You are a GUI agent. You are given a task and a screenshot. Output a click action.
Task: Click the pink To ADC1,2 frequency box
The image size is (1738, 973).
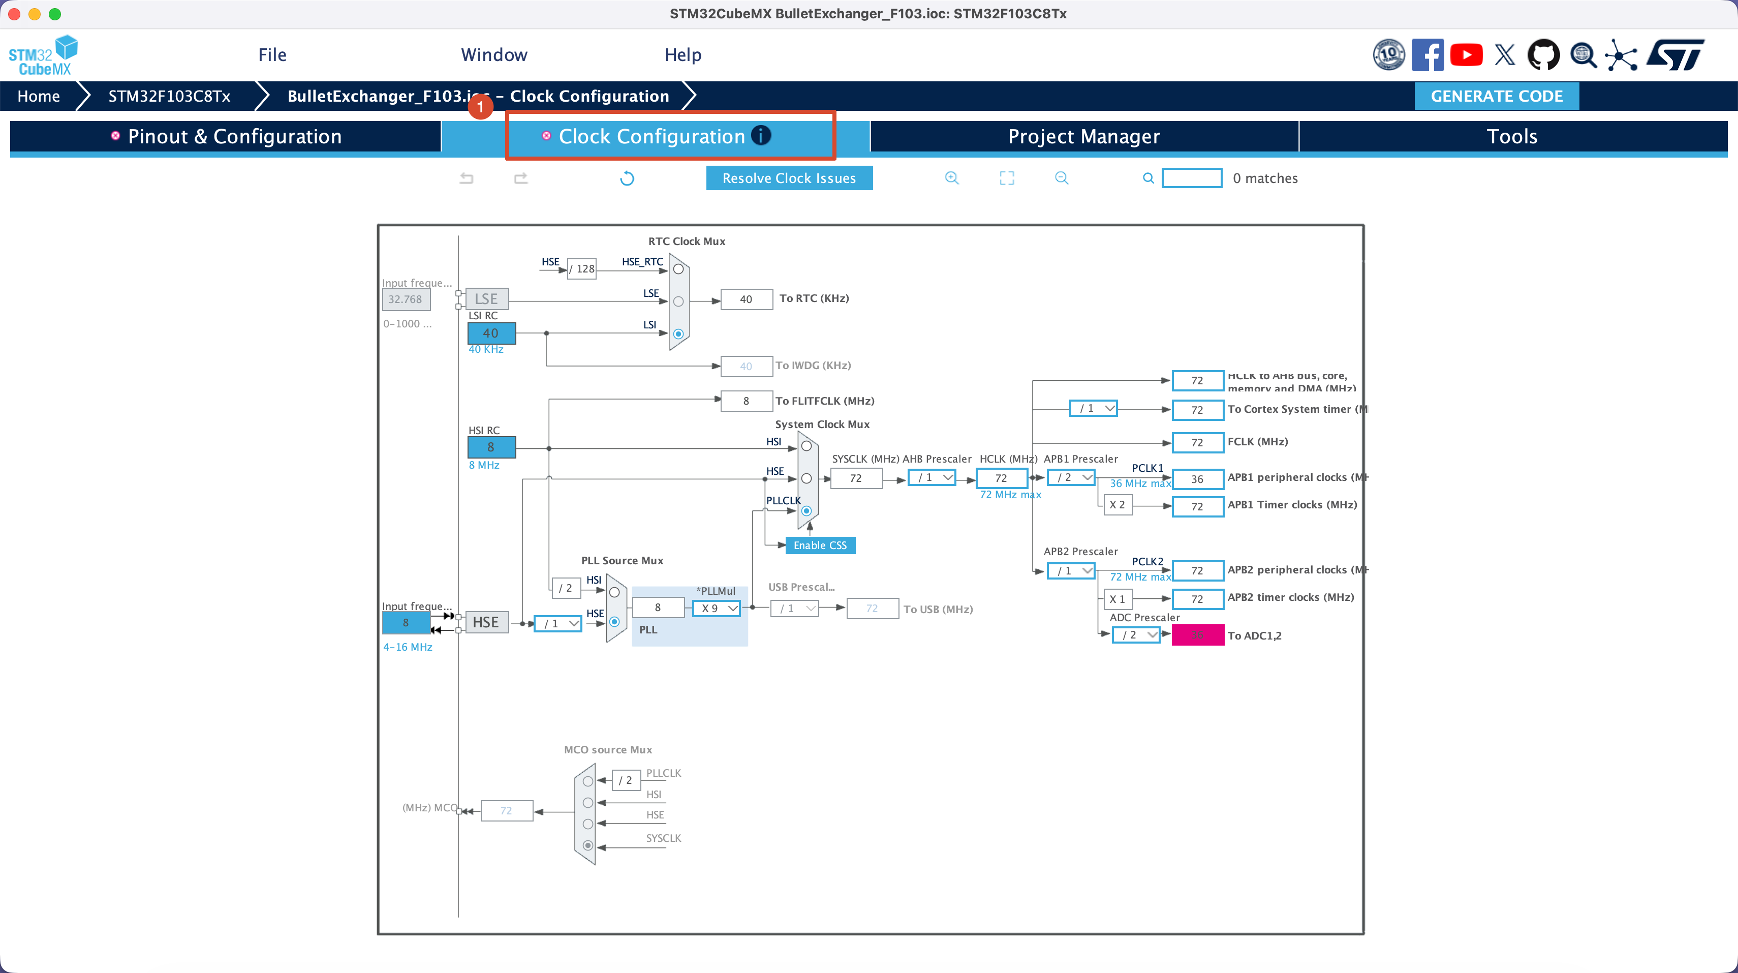(1198, 635)
